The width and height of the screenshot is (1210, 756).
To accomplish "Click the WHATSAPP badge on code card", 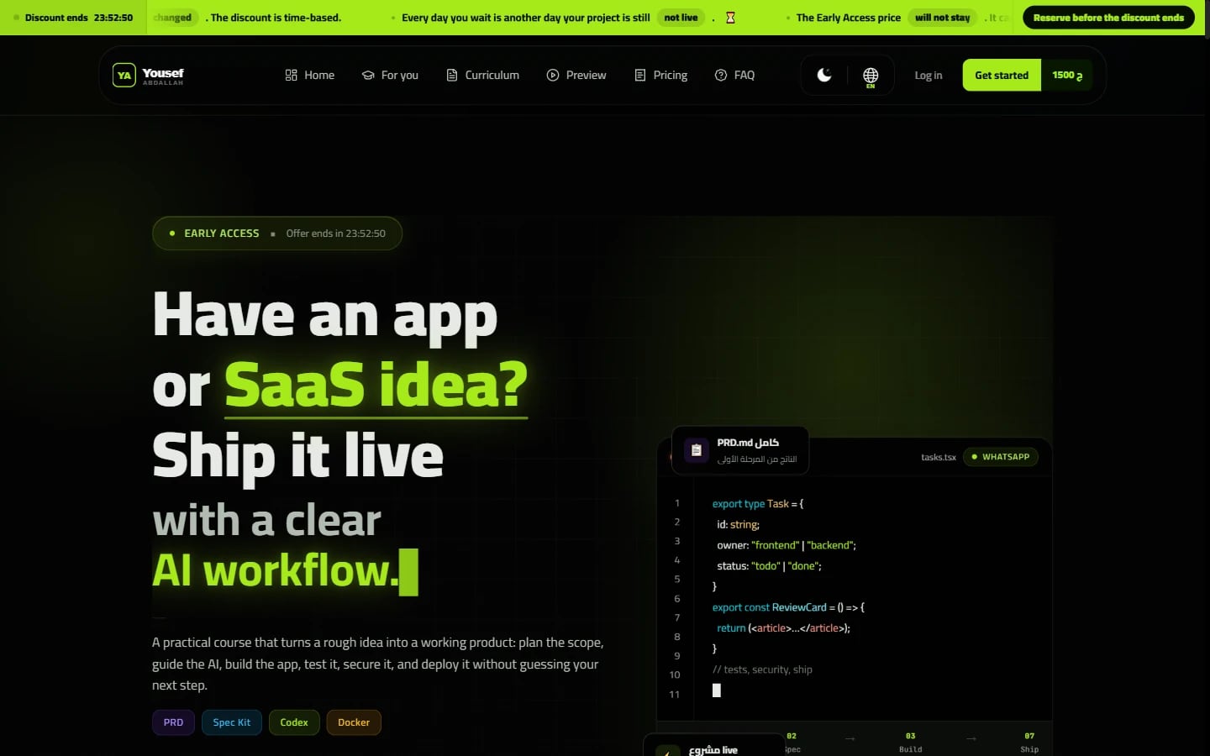I will click(x=1000, y=457).
